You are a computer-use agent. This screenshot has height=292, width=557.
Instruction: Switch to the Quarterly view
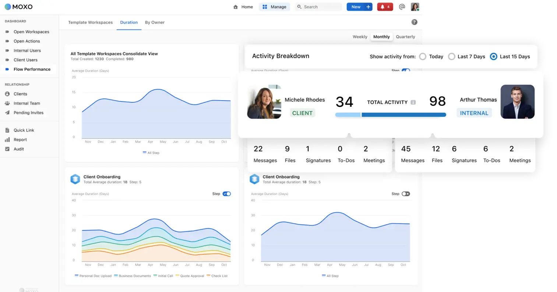pos(405,36)
